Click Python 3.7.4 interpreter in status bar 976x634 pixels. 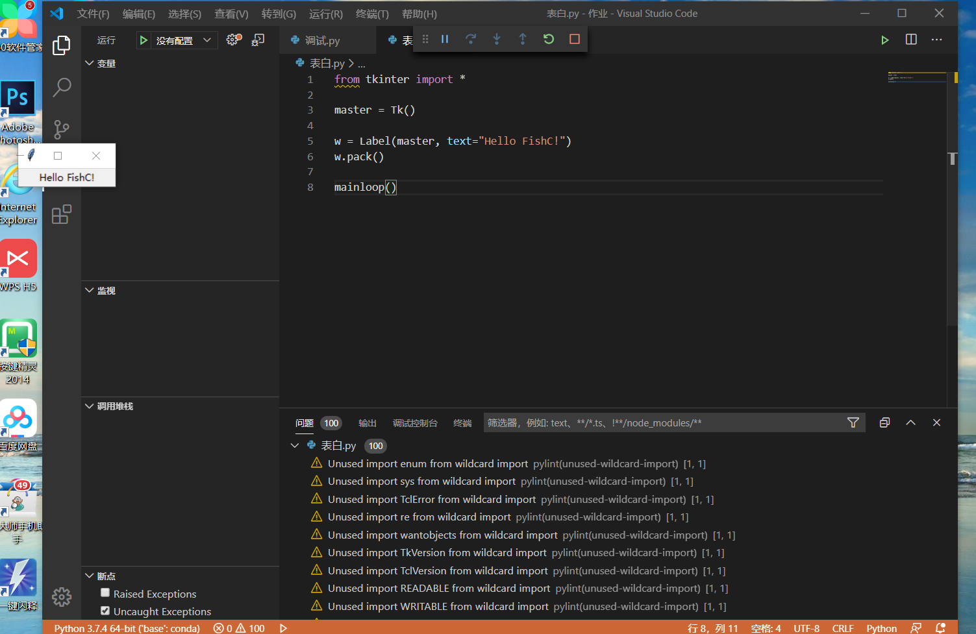pos(127,628)
